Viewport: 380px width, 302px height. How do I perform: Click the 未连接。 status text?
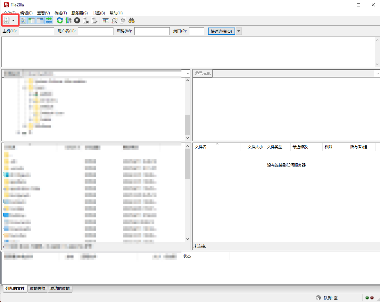coord(200,246)
